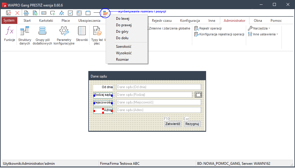Image resolution: width=295 pixels, height=168 pixels.
Task: Click the red X delete icon in toolbar
Action: tap(17, 13)
